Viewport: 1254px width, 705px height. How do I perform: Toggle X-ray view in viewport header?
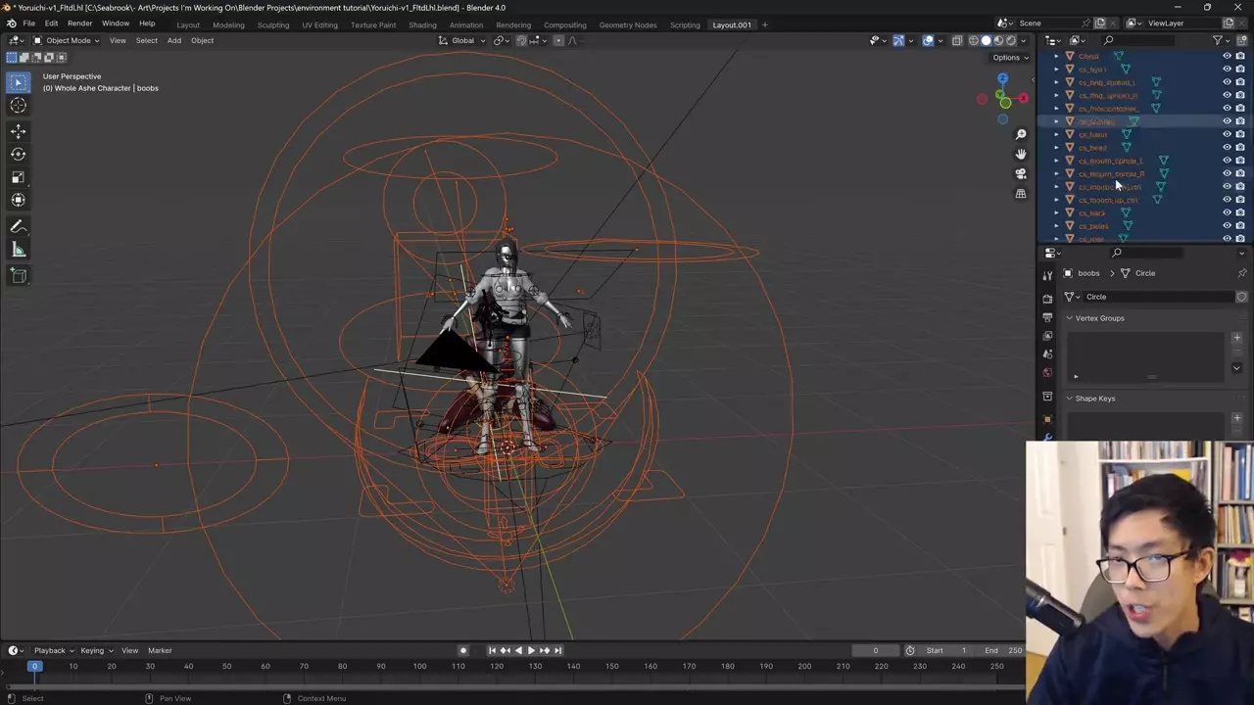(957, 40)
